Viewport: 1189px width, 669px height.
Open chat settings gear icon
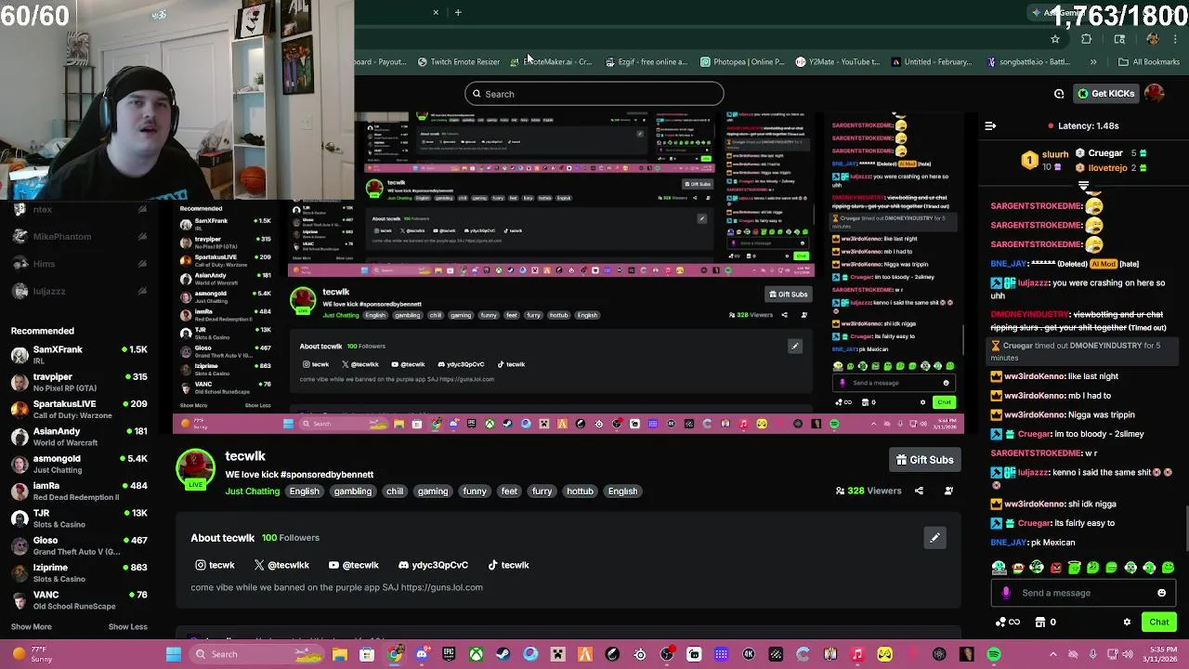click(x=1127, y=623)
